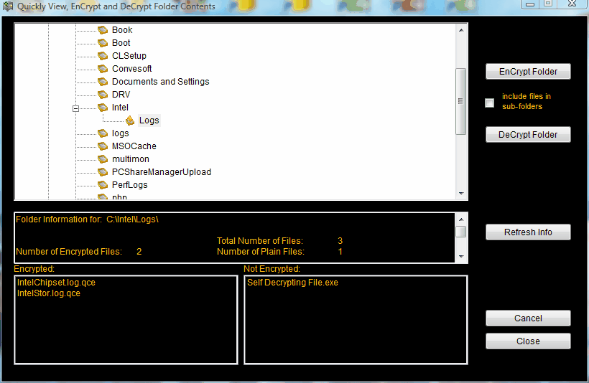Click Total Number of Files label

point(260,241)
